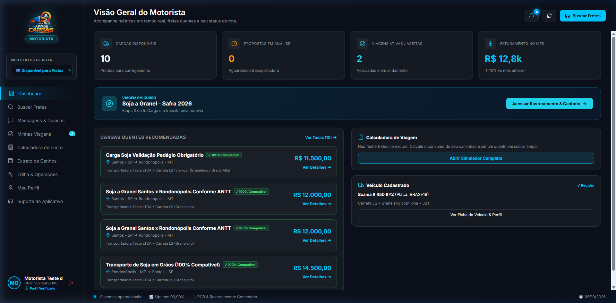The image size is (616, 303).
Task: Click the dropdown chevron in route status
Action: [69, 71]
